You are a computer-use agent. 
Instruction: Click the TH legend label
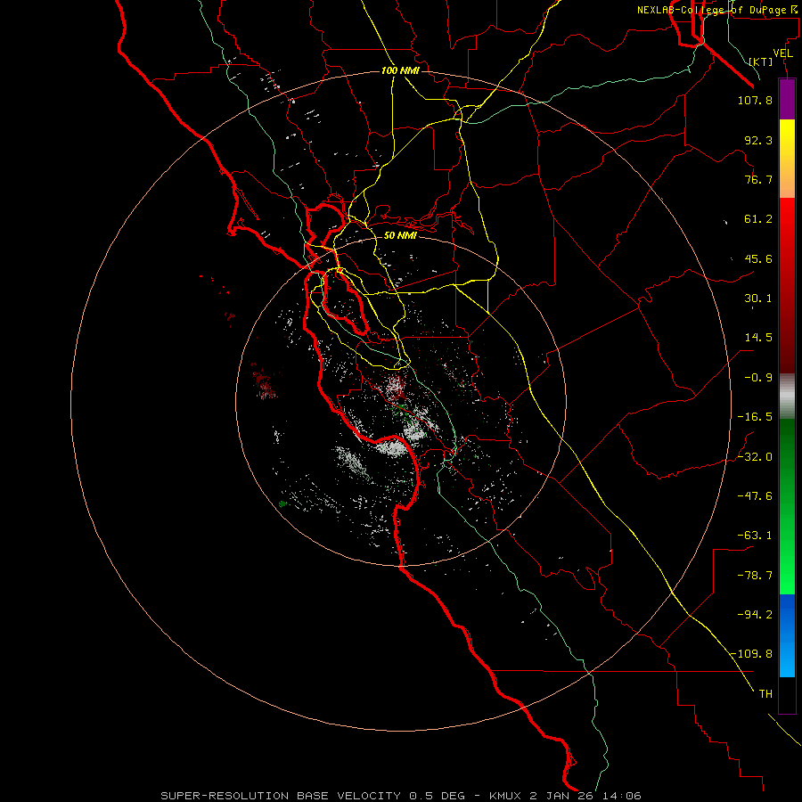click(765, 693)
